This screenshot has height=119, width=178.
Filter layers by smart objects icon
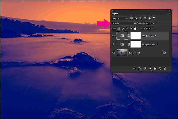pyautogui.click(x=150, y=18)
